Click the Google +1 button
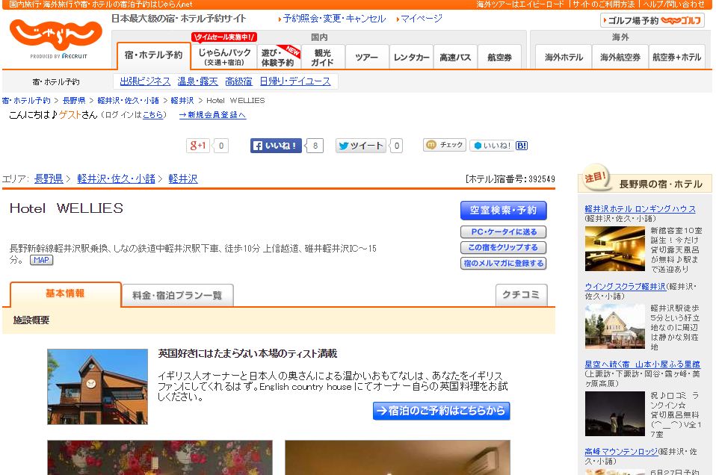Image resolution: width=716 pixels, height=475 pixels. click(x=198, y=146)
